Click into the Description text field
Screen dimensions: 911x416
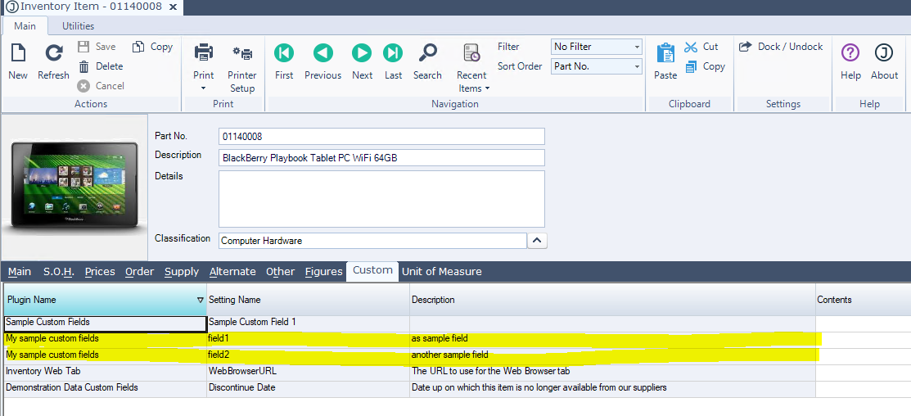381,157
